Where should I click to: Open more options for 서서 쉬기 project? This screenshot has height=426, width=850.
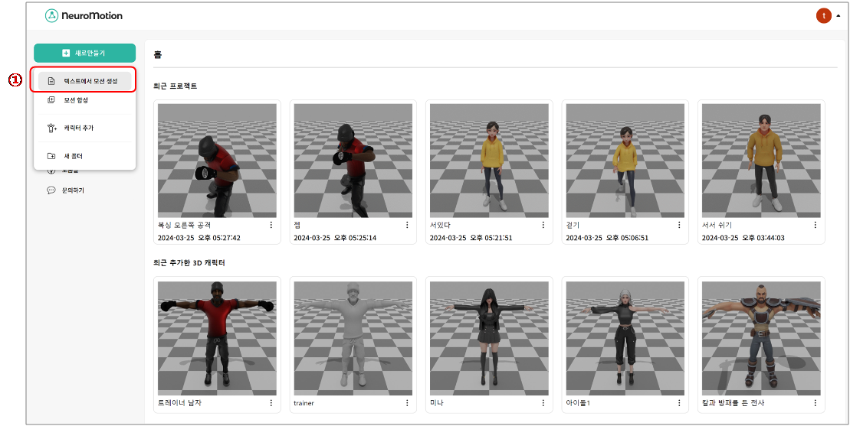pos(816,225)
